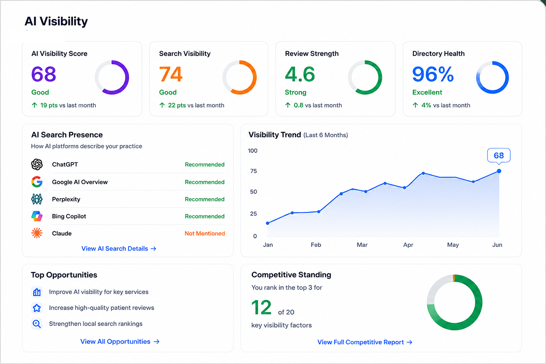Screen dimensions: 546x364
Task: Click the Visibility Trend heading
Action: (275, 135)
